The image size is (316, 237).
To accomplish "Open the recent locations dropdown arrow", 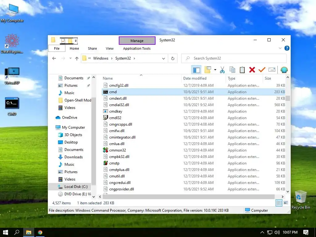I will (70, 58).
